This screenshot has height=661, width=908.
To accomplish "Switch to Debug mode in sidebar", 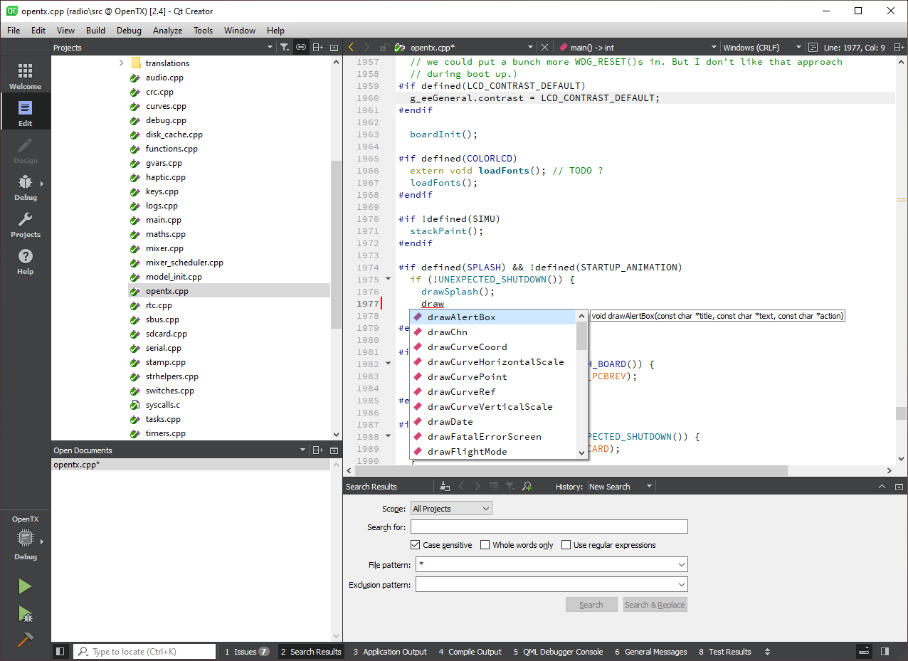I will coord(25,187).
